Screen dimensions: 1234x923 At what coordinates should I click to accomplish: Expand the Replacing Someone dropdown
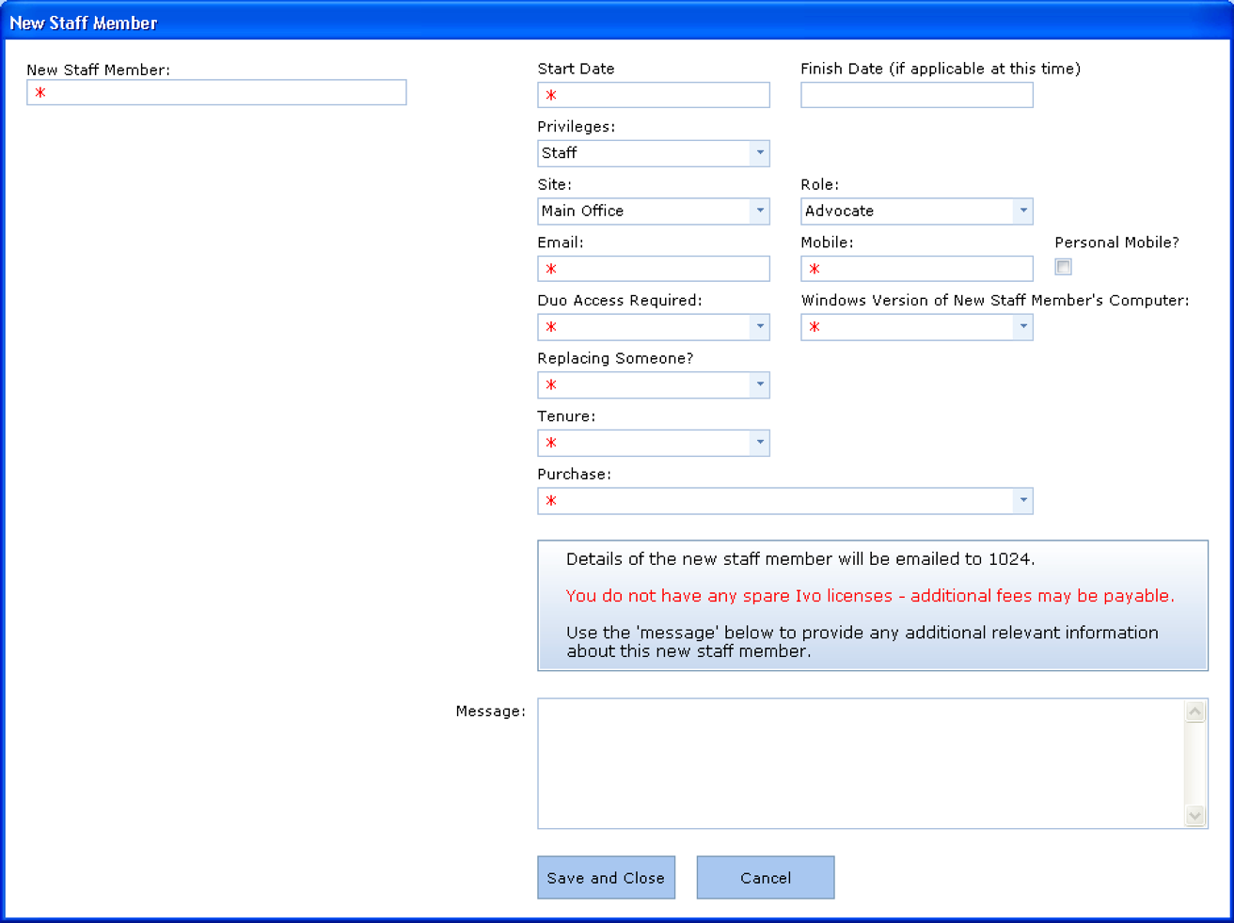click(760, 385)
